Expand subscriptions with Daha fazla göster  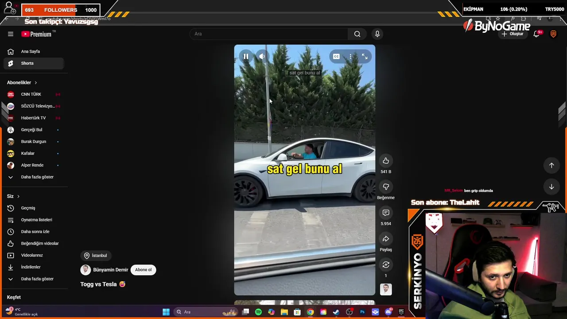[34, 177]
